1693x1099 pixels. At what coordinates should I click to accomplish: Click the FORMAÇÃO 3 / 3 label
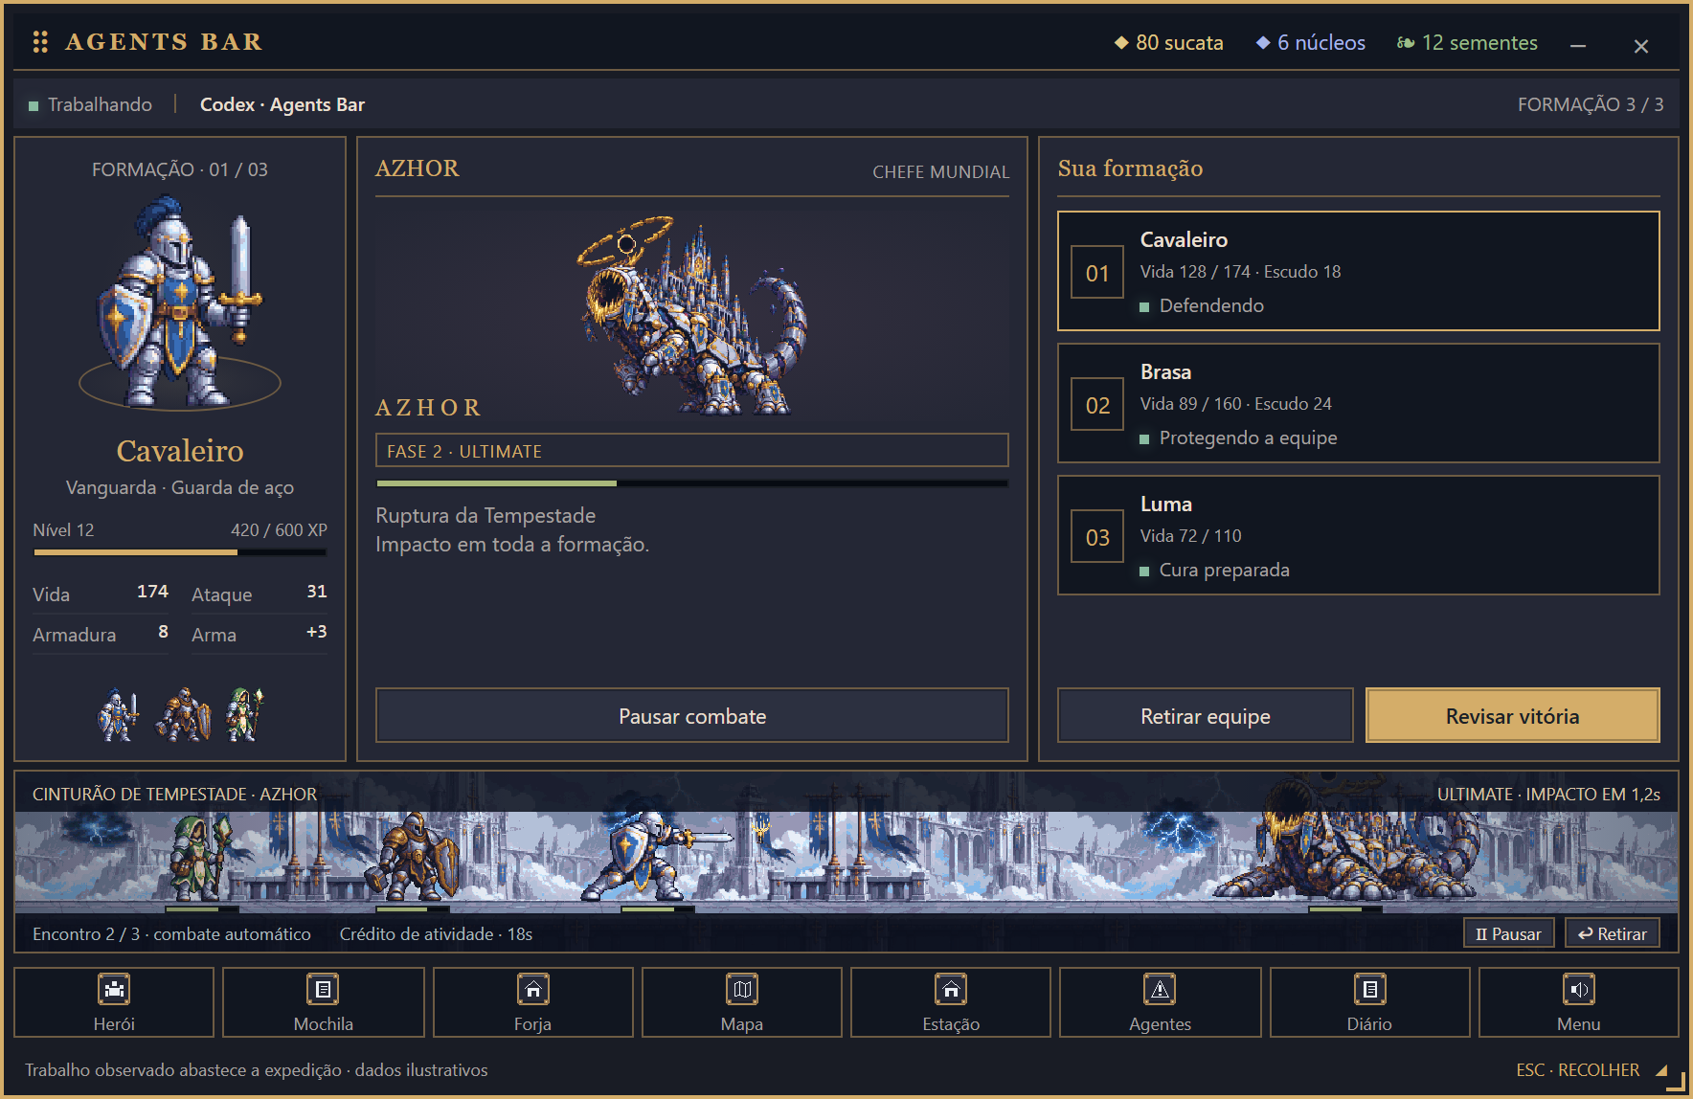coord(1591,104)
